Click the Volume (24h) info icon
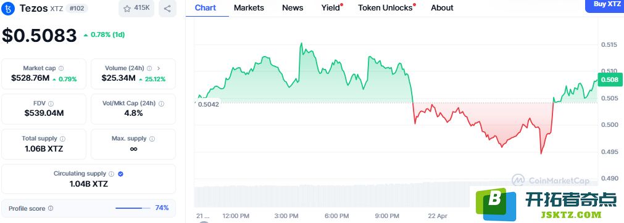The image size is (624, 223). pyautogui.click(x=149, y=68)
